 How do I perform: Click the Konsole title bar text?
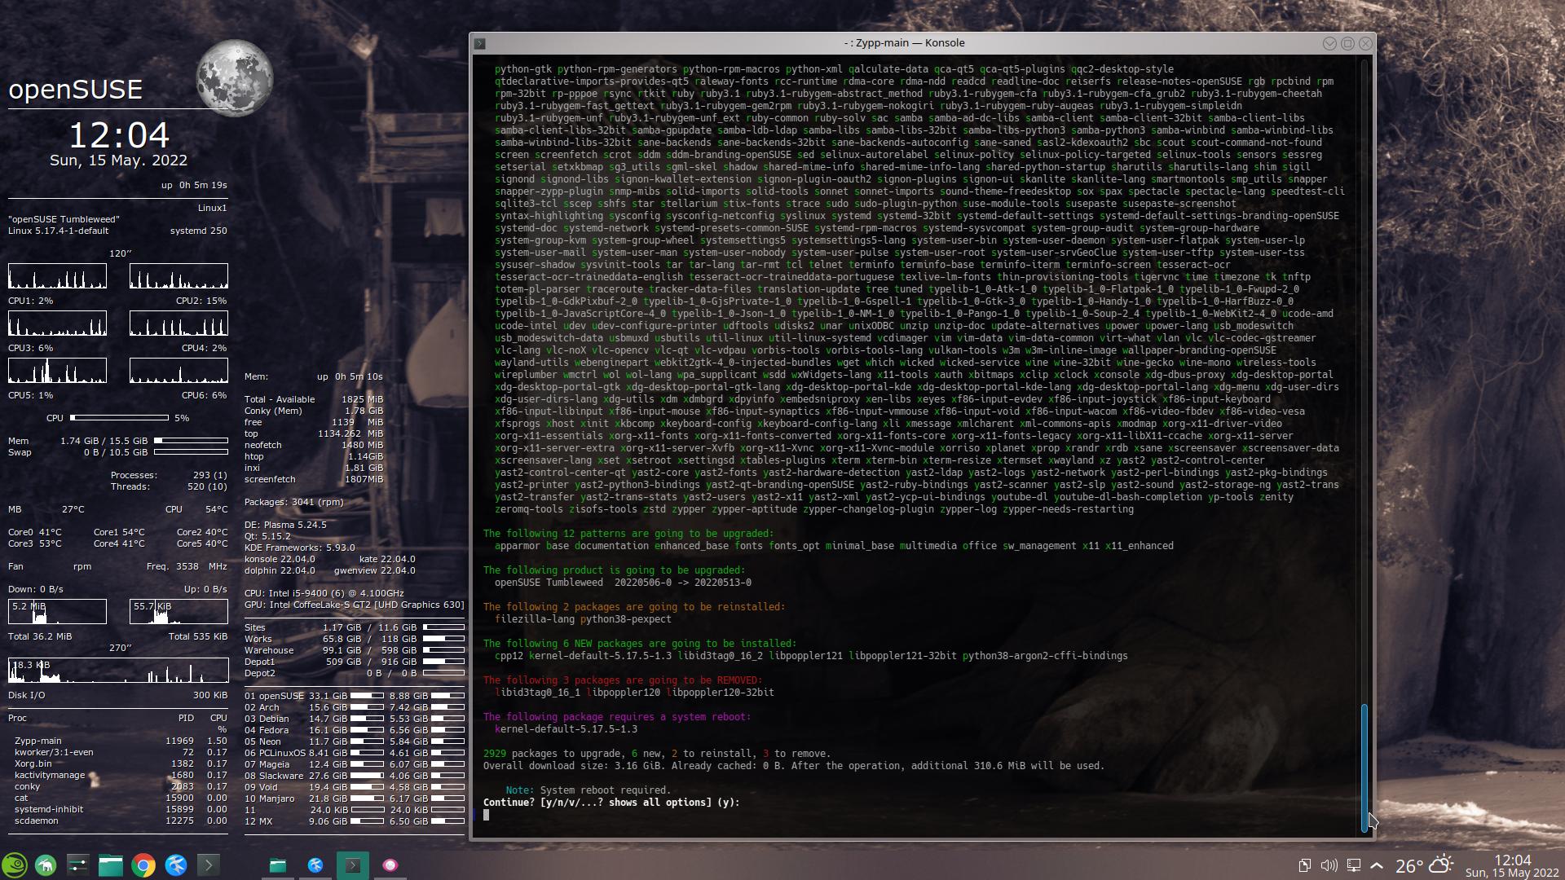click(904, 43)
